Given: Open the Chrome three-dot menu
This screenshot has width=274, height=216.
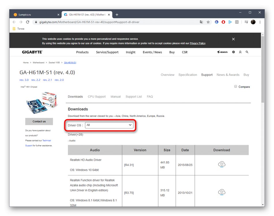Looking at the screenshot, I should click(x=260, y=22).
